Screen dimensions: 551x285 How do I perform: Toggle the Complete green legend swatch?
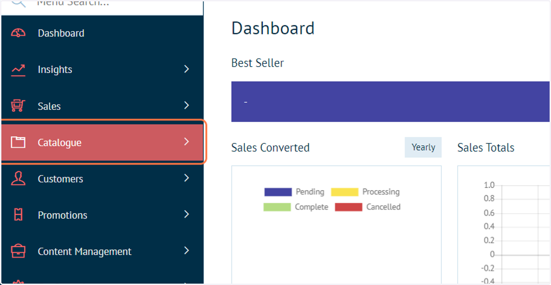pos(277,207)
